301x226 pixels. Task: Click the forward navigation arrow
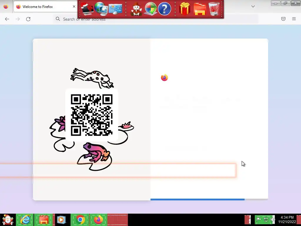pos(18,19)
